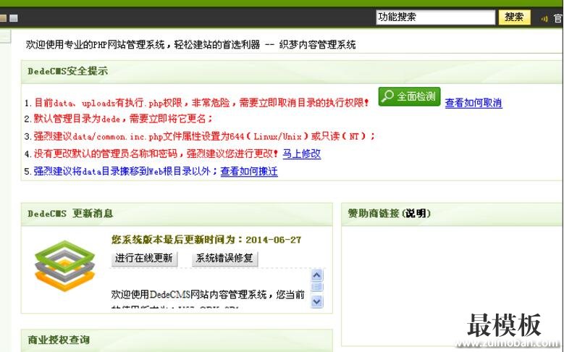This screenshot has width=564, height=352.
Task: Click warning about common.inc.php file attributes 644
Action: coord(204,136)
